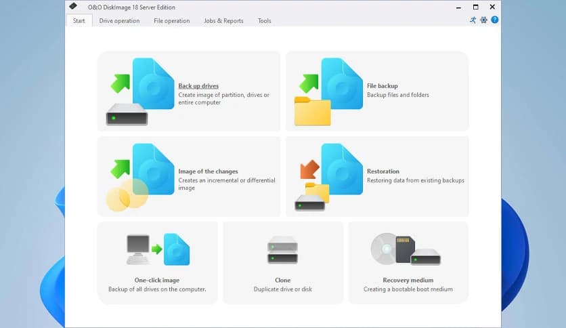Select the Restoration title
Image resolution: width=566 pixels, height=328 pixels.
click(383, 171)
